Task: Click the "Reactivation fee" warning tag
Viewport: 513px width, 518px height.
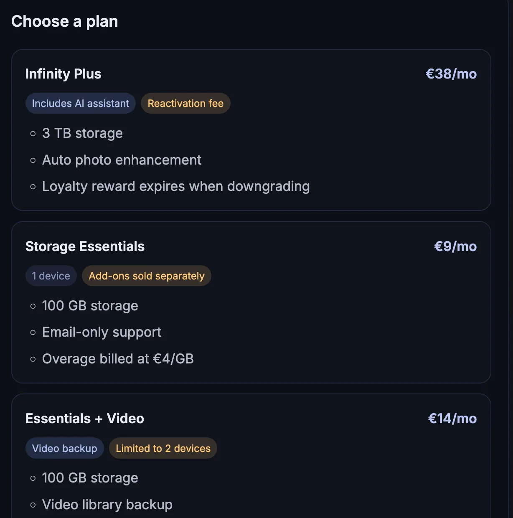Action: 185,103
